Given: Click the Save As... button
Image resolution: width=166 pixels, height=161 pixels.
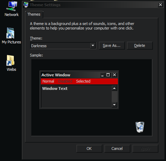Looking at the screenshot, I should (112, 45).
